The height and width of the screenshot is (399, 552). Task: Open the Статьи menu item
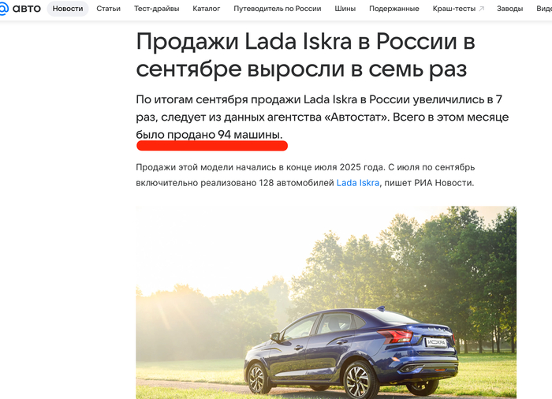click(109, 9)
